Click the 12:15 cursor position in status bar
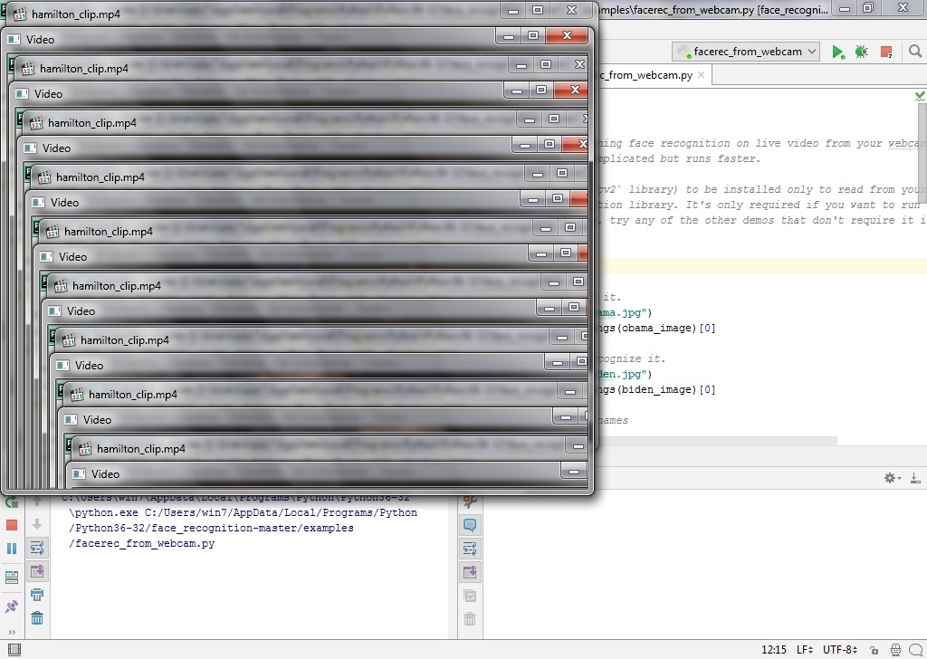927x659 pixels. click(x=774, y=650)
